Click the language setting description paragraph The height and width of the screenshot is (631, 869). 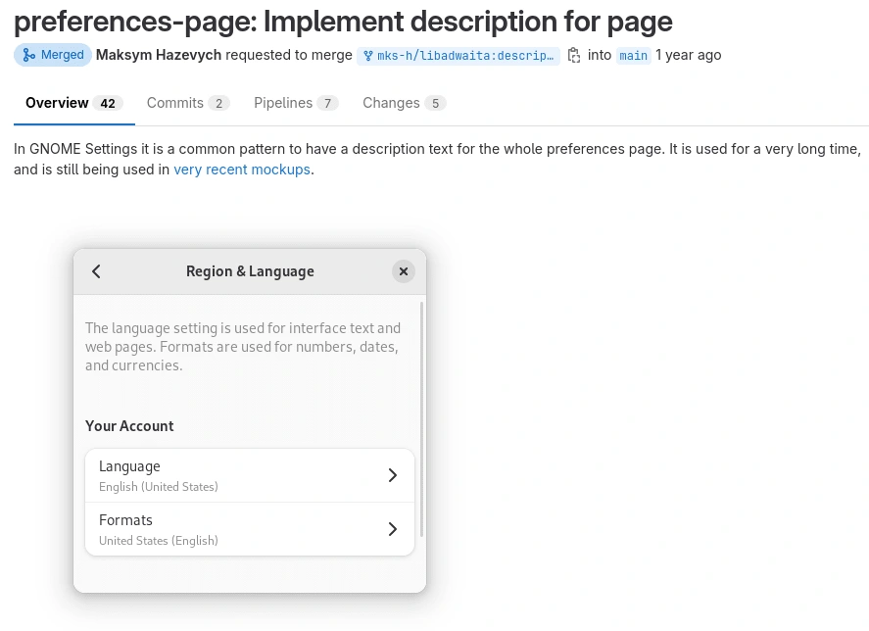(x=243, y=347)
